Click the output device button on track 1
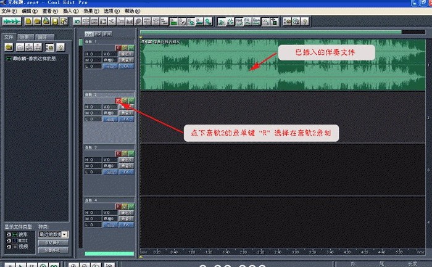The image size is (432, 267). pos(126,54)
